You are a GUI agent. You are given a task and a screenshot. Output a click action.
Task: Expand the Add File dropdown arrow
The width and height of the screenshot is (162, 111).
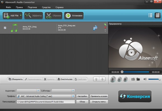[21, 15]
